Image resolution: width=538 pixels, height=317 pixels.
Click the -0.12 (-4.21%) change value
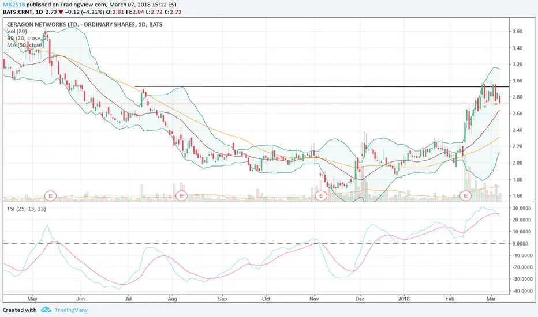point(84,12)
